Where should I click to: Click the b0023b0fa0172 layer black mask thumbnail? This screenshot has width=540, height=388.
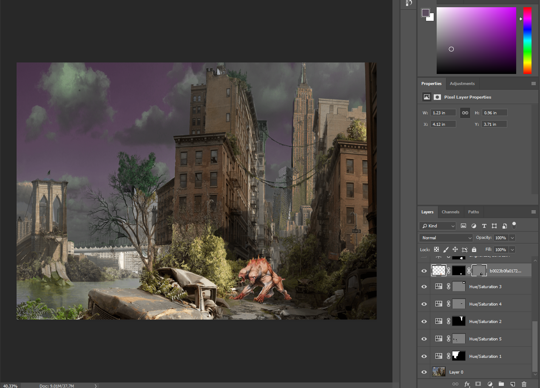click(459, 270)
